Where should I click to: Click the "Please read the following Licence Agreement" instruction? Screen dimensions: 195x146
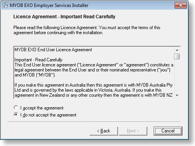(x=87, y=30)
